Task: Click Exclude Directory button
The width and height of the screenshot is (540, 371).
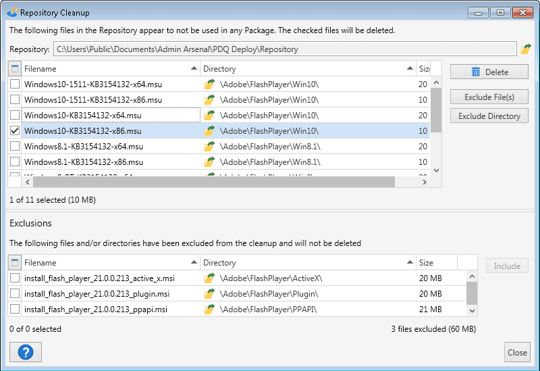Action: [489, 116]
